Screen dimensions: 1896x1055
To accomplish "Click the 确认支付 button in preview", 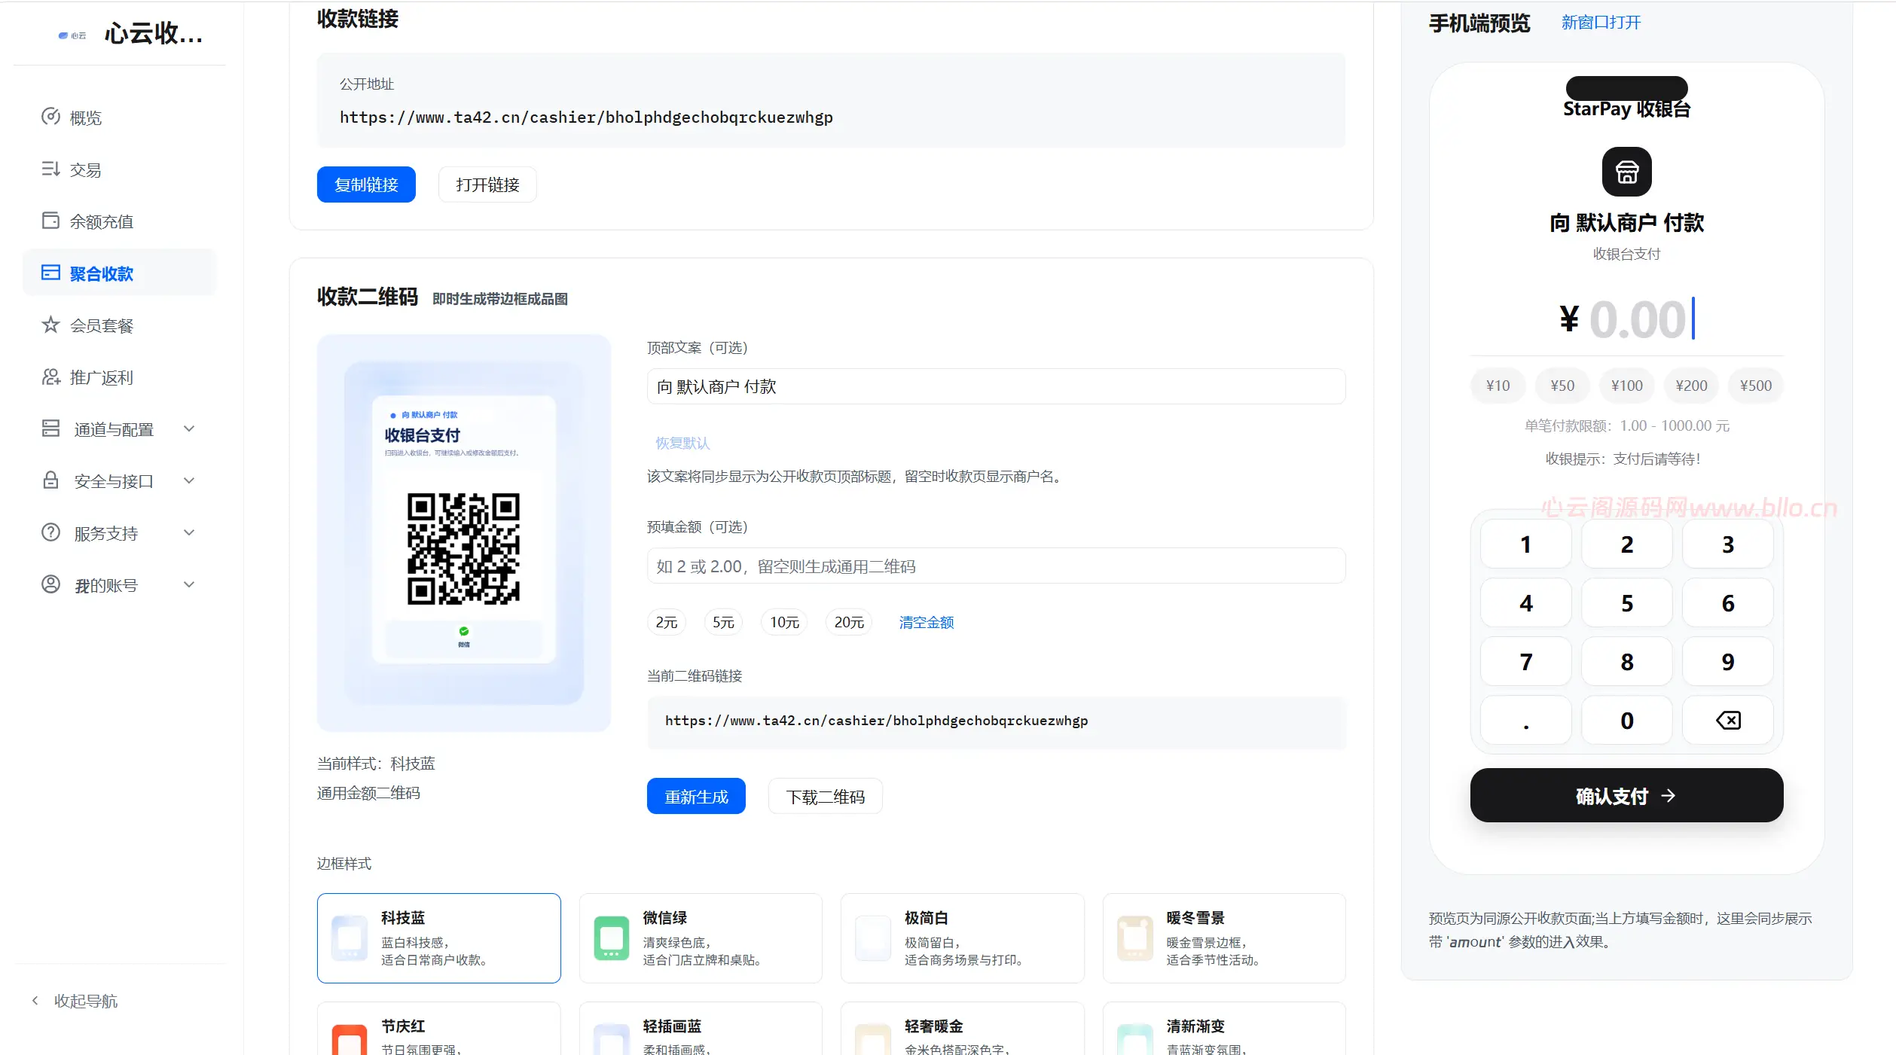I will 1626,795.
